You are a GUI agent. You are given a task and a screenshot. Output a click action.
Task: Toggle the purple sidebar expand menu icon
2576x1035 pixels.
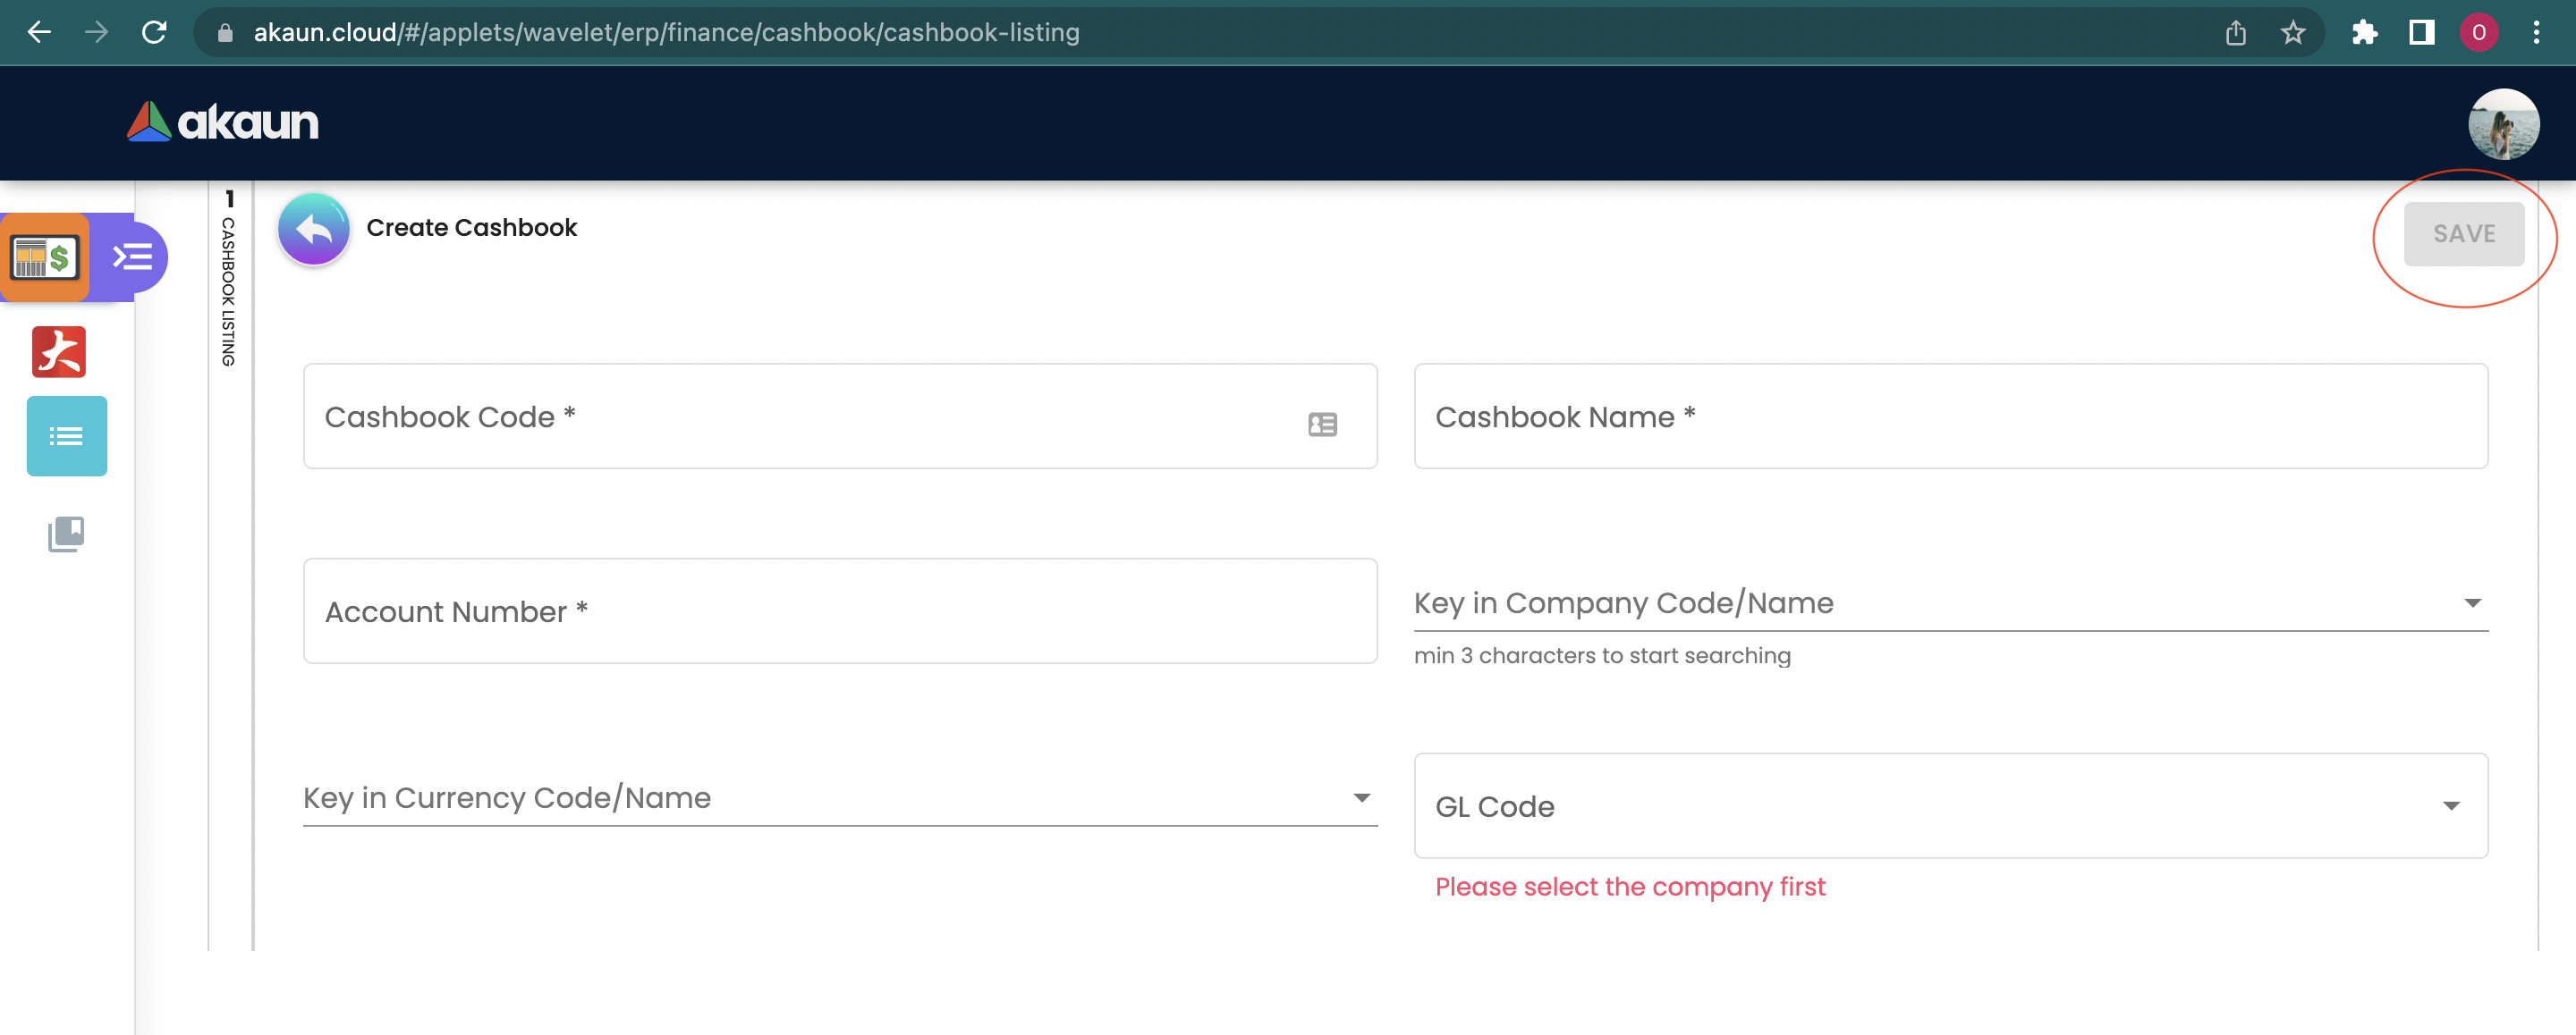pyautogui.click(x=132, y=257)
